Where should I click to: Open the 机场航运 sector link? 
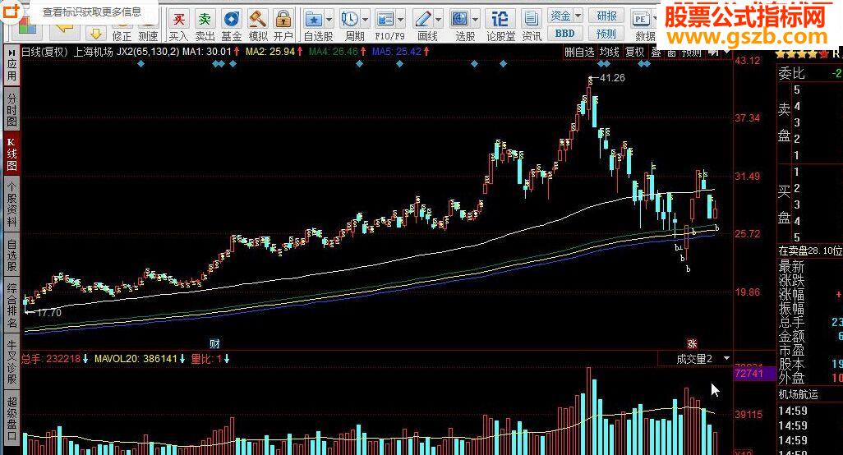(x=799, y=394)
